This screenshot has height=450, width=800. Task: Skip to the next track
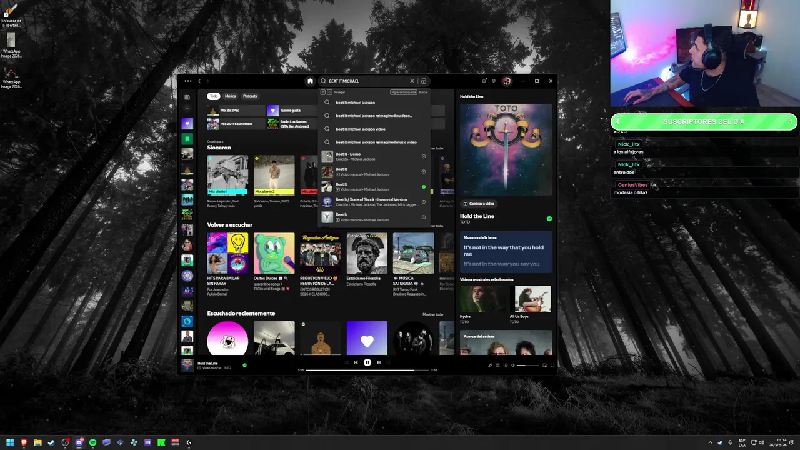[x=378, y=362]
